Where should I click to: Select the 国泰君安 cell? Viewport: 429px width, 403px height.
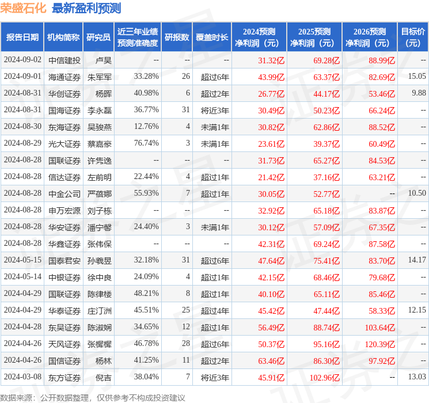tap(64, 260)
